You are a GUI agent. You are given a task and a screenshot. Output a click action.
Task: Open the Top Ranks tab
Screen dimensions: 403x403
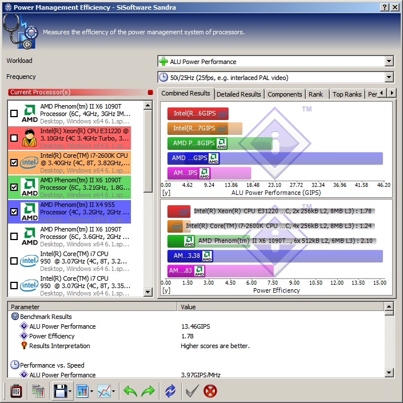pyautogui.click(x=347, y=94)
